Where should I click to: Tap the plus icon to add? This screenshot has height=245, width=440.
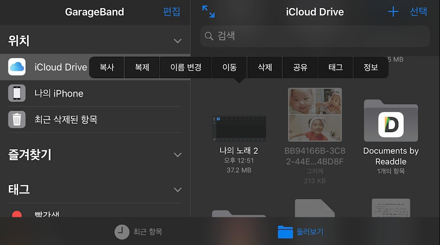click(393, 12)
